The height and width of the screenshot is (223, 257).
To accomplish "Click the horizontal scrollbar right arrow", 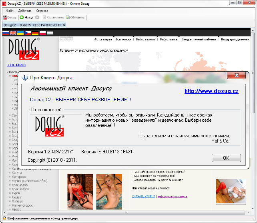I will tap(248, 213).
